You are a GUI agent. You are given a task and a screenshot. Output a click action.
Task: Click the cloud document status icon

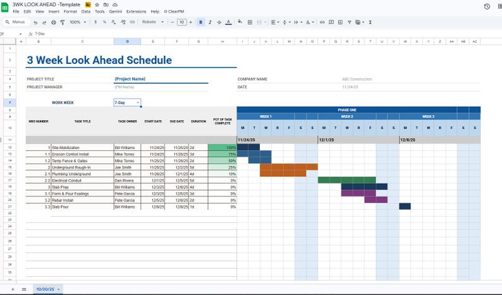pyautogui.click(x=115, y=5)
